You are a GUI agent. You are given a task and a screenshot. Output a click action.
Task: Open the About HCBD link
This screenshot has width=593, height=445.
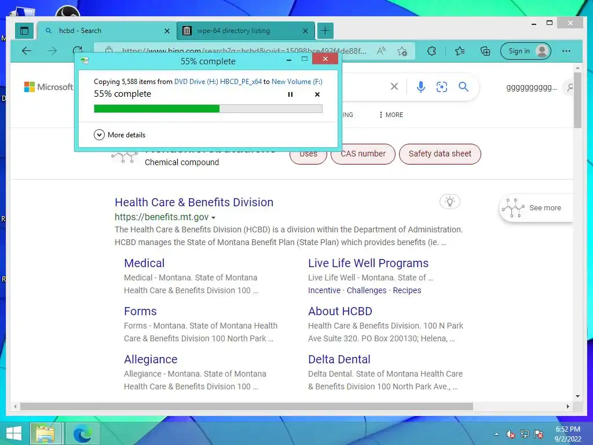[x=340, y=311]
